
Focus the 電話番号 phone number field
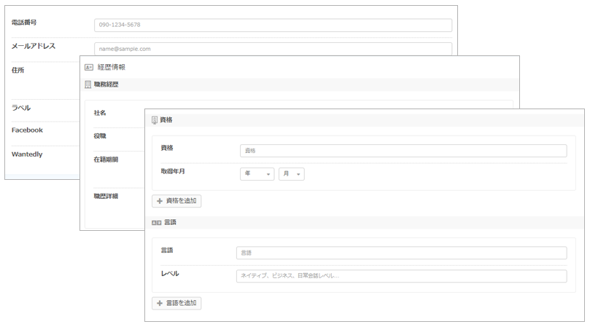point(273,25)
